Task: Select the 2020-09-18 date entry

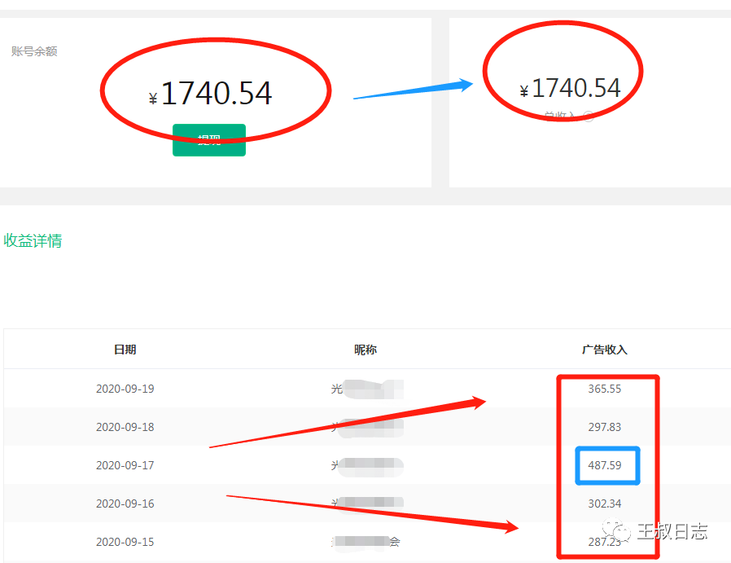Action: point(125,427)
